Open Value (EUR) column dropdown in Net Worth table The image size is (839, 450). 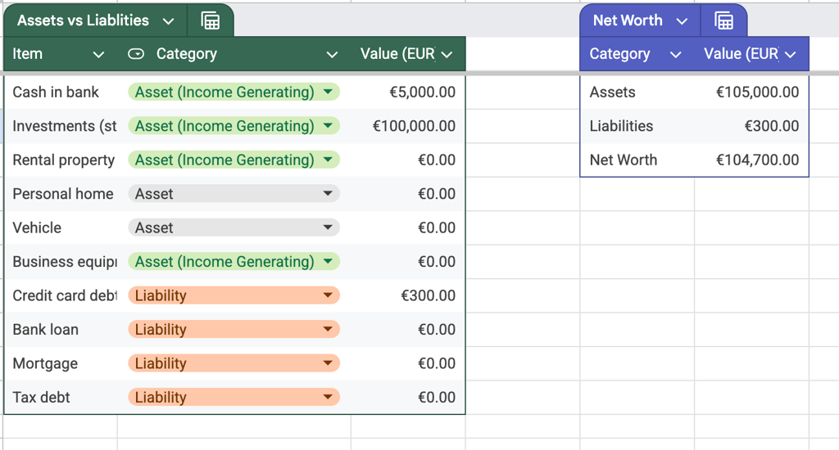(791, 55)
